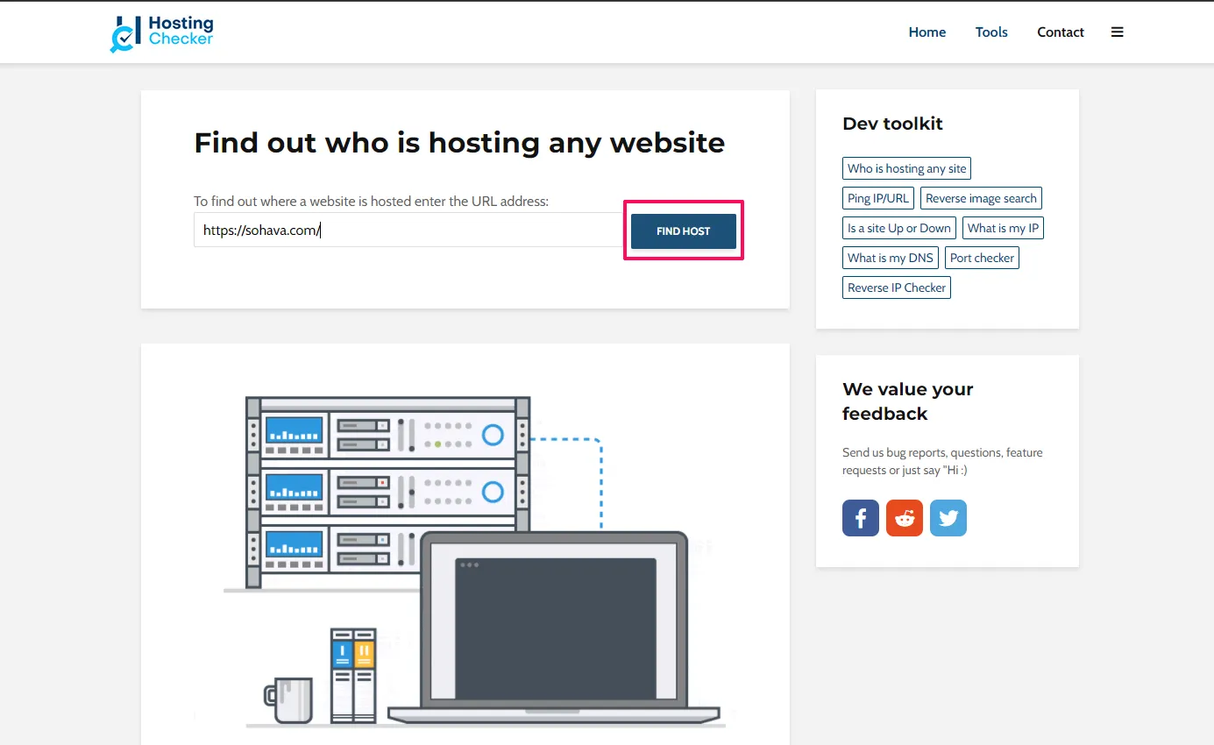Open the Reverse image search tool
Image resolution: width=1214 pixels, height=745 pixels.
(981, 198)
